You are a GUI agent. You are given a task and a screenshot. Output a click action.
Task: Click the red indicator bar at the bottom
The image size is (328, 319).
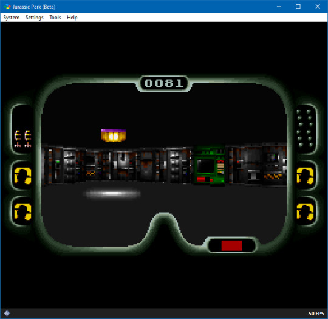point(231,245)
